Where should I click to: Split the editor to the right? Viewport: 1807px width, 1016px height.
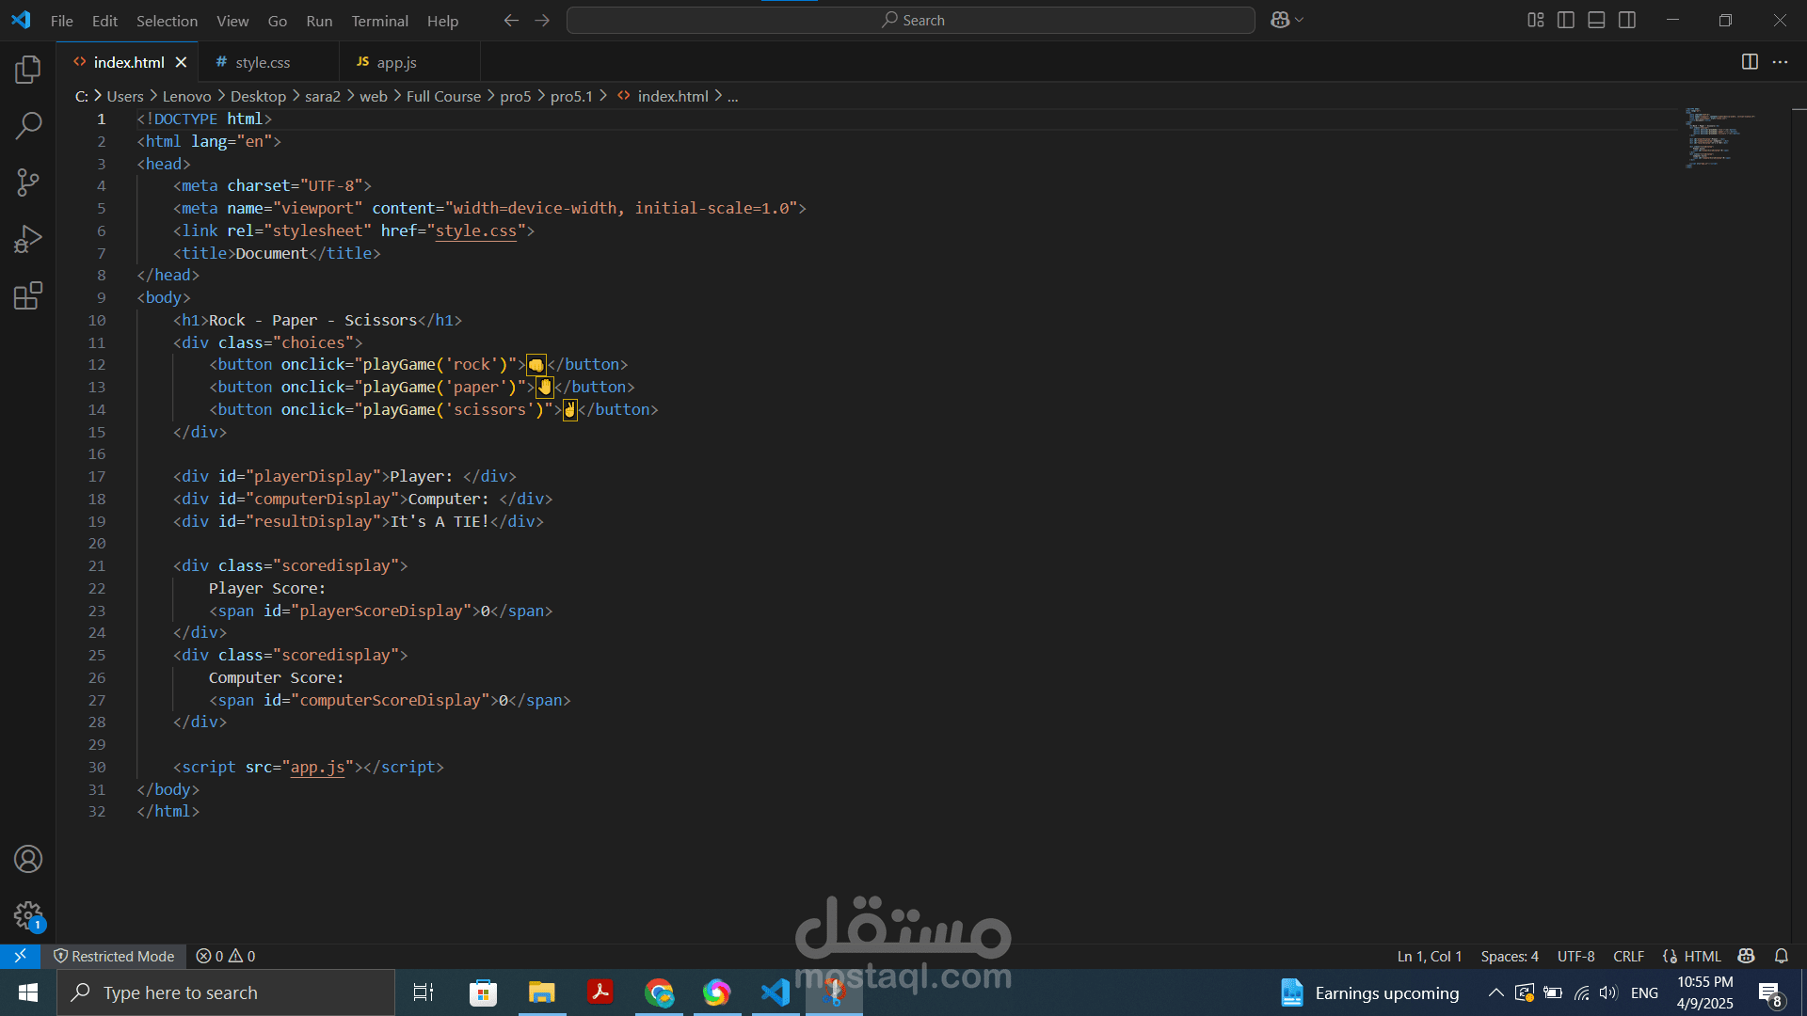1750,62
